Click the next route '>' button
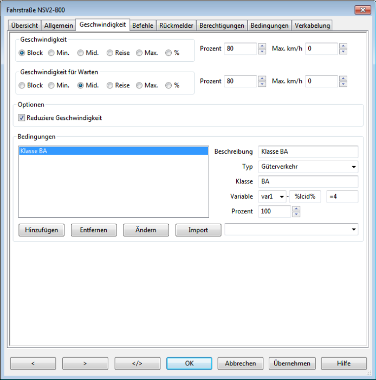The width and height of the screenshot is (376, 380). click(x=85, y=364)
